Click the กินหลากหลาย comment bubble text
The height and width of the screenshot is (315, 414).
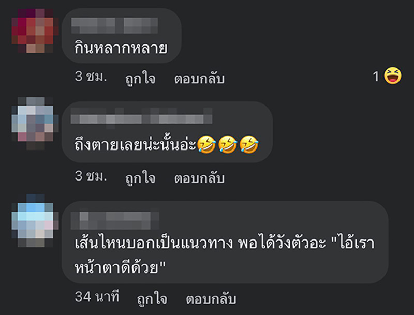coord(121,48)
